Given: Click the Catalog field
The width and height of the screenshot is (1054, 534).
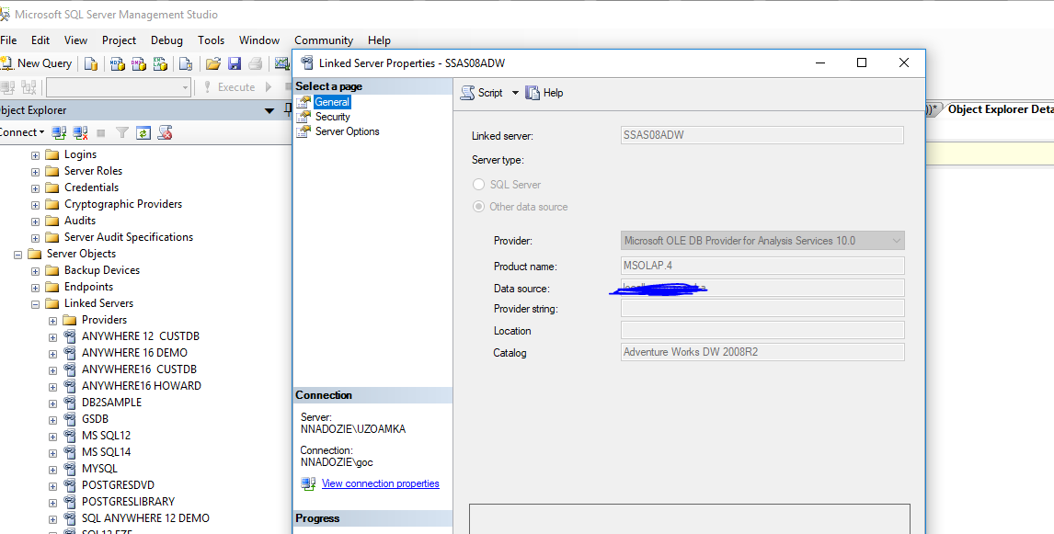Looking at the screenshot, I should pyautogui.click(x=762, y=352).
